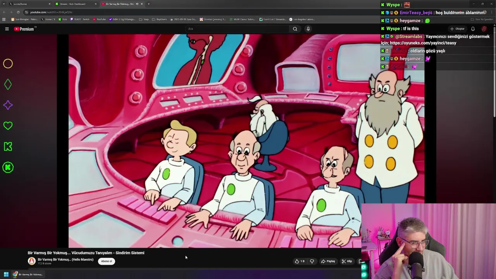The image size is (496, 279).
Task: Subscribe with the Abone ol button
Action: tap(107, 261)
